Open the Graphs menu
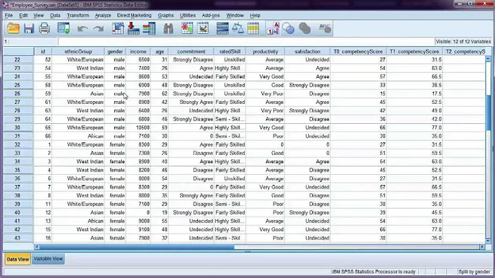495x278 pixels. 166,15
